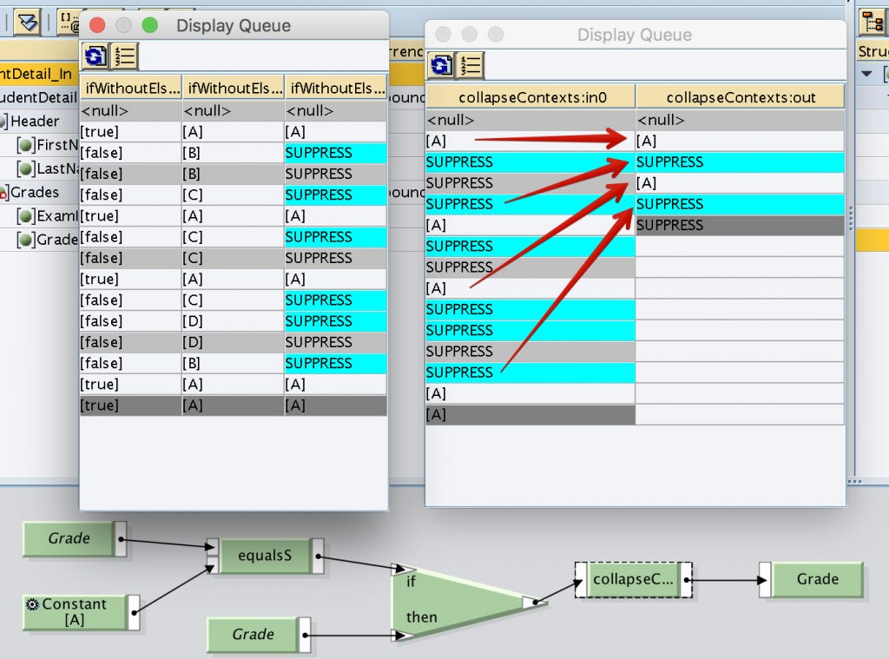Click the double down-arrow toolbar icon behind the left window
889x659 pixels.
[x=27, y=22]
